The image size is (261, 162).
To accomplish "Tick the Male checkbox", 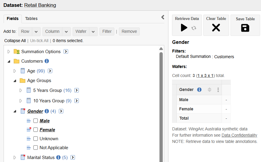I will (36, 121).
